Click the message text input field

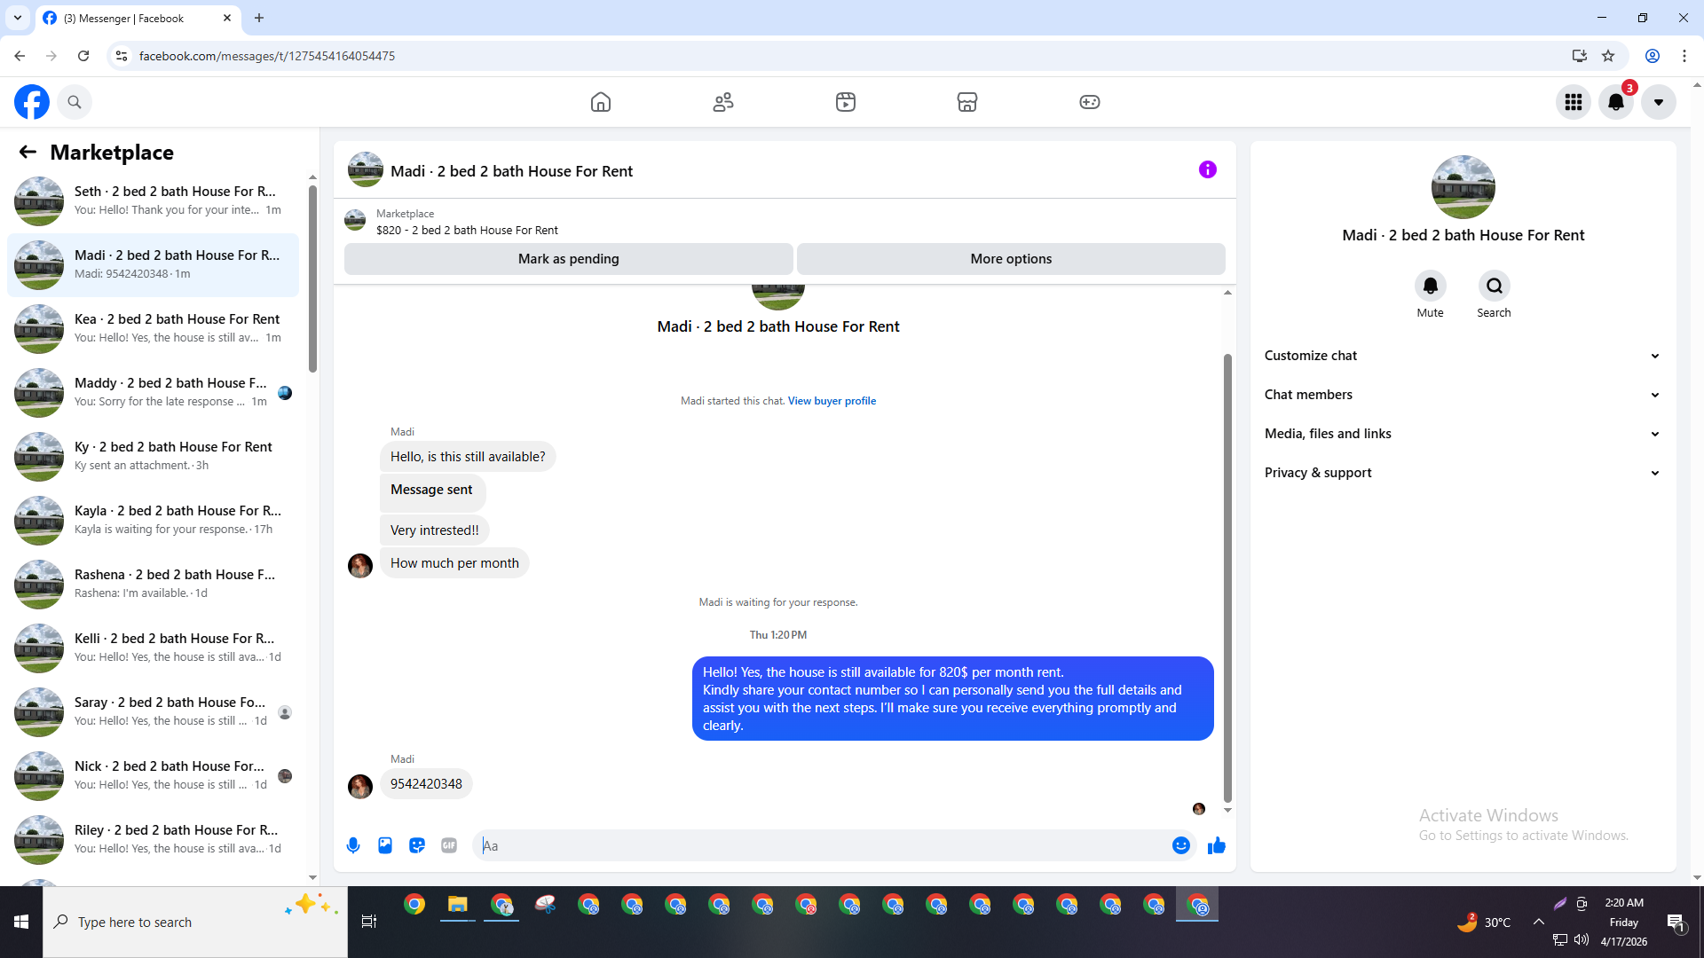point(824,845)
